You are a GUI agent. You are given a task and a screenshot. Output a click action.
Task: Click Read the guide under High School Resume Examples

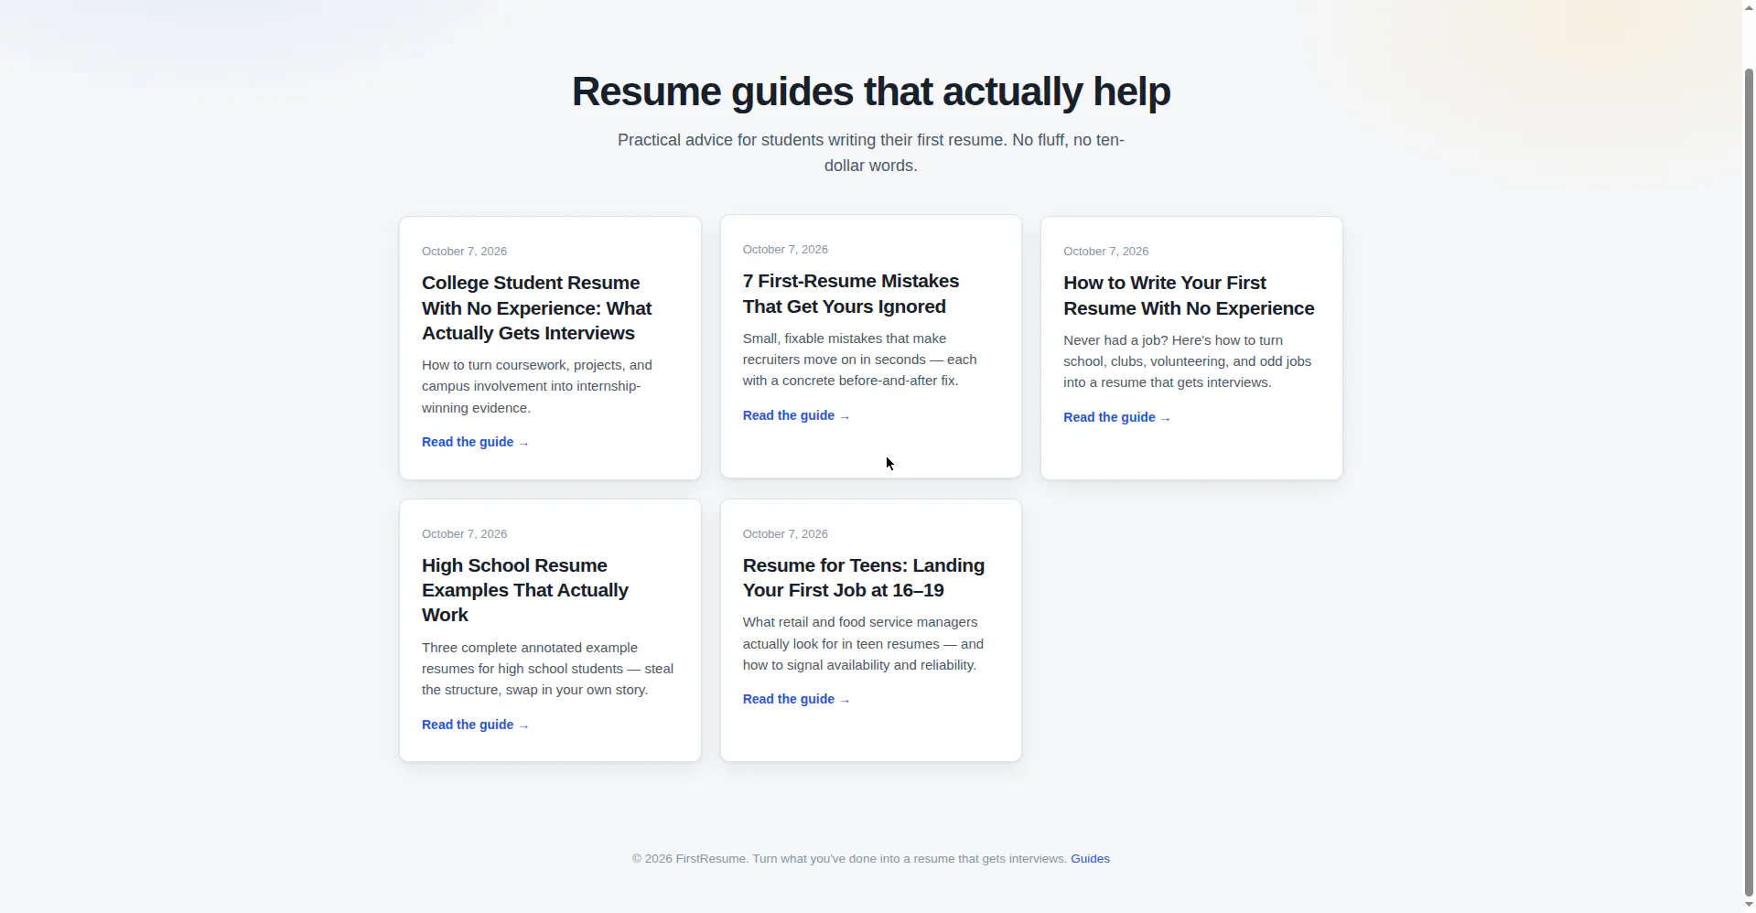pyautogui.click(x=475, y=725)
